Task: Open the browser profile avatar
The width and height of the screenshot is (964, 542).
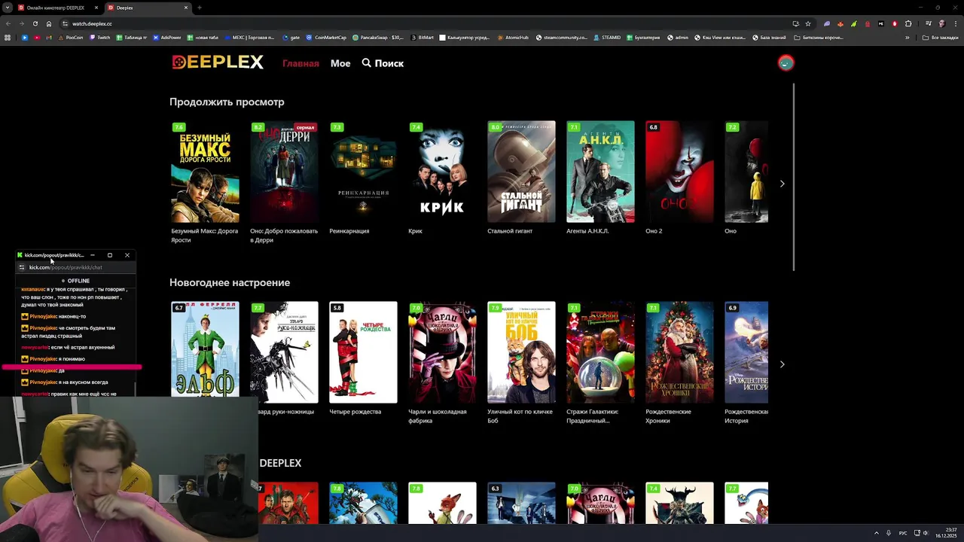Action: 941,23
